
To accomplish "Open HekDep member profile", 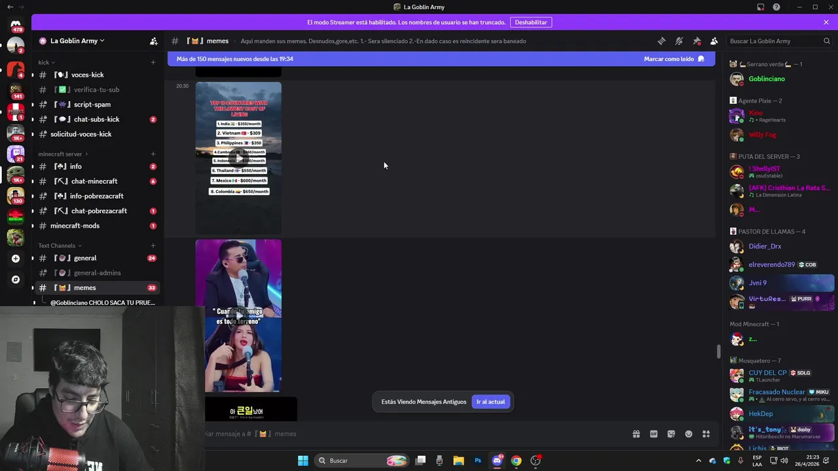I will tap(780, 414).
